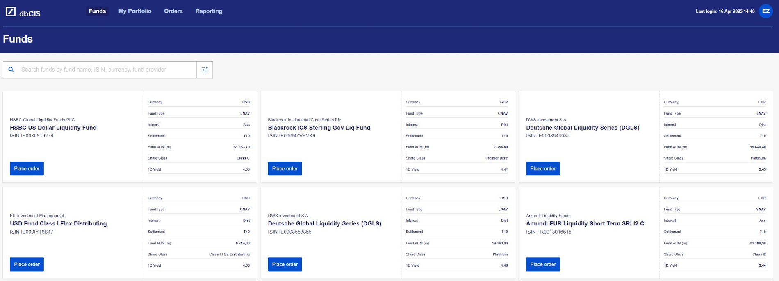Click the 1D Yield value 4,46
This screenshot has height=281, width=779.
tap(504, 265)
